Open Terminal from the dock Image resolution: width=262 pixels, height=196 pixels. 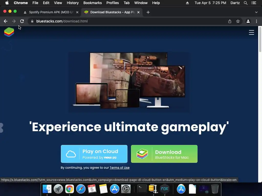coord(142,189)
